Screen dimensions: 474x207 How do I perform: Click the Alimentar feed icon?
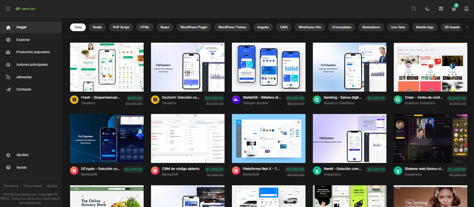(8, 77)
